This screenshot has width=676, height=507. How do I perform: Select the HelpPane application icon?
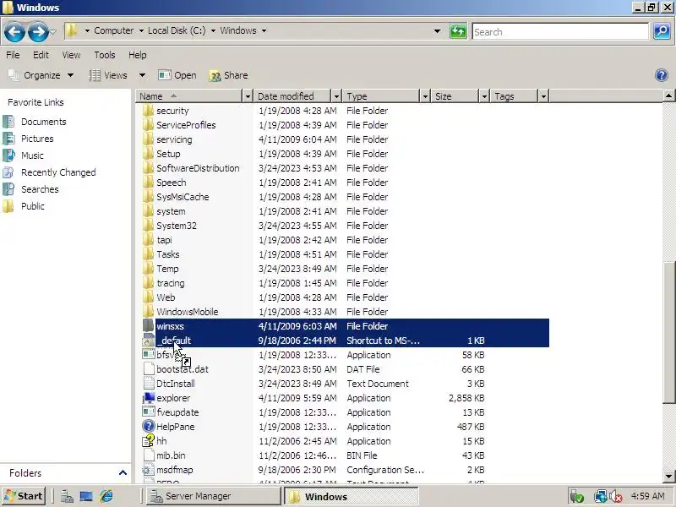coord(149,427)
